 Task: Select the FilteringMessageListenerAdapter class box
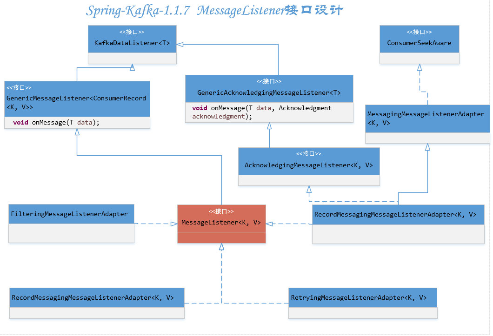(70, 214)
